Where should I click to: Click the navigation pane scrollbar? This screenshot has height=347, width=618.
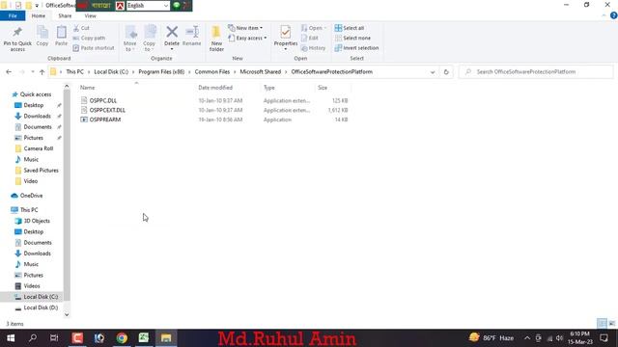pos(67,195)
